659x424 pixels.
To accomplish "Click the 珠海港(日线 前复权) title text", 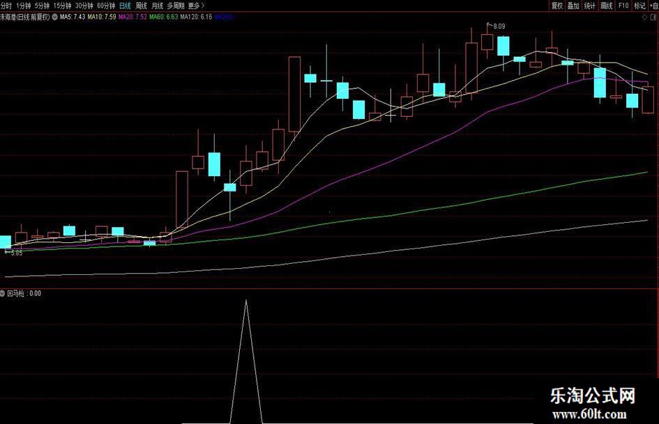I will point(25,17).
